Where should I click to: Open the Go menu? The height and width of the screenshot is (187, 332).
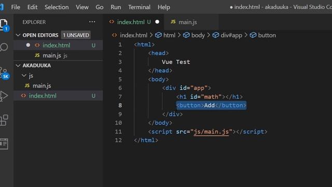[x=100, y=7]
